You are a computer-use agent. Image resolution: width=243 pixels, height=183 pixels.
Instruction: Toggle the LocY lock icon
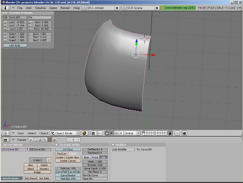[x=5, y=26]
